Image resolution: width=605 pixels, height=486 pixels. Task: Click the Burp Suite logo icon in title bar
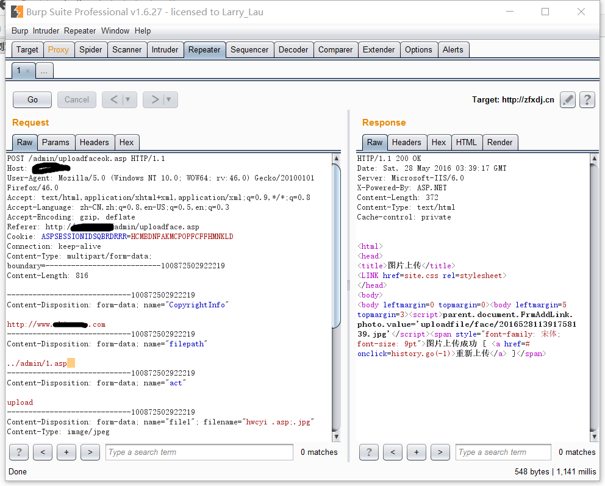tap(16, 12)
